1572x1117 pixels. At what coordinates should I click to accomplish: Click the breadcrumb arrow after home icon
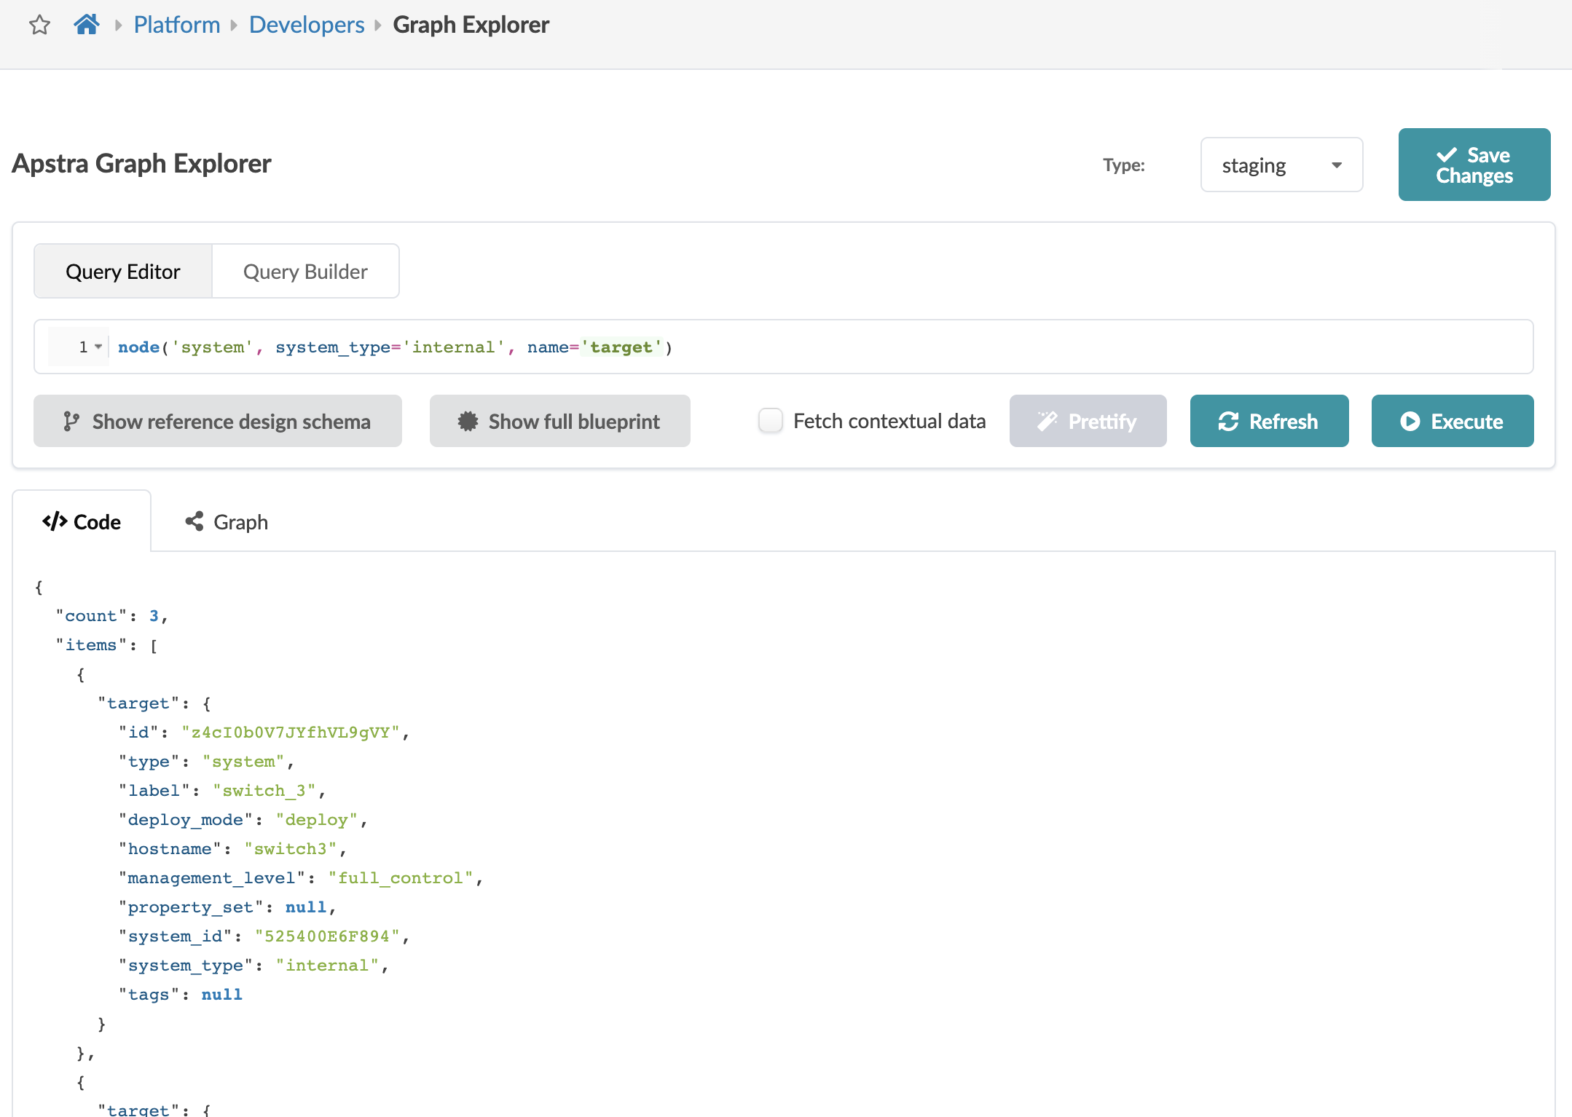click(x=118, y=25)
